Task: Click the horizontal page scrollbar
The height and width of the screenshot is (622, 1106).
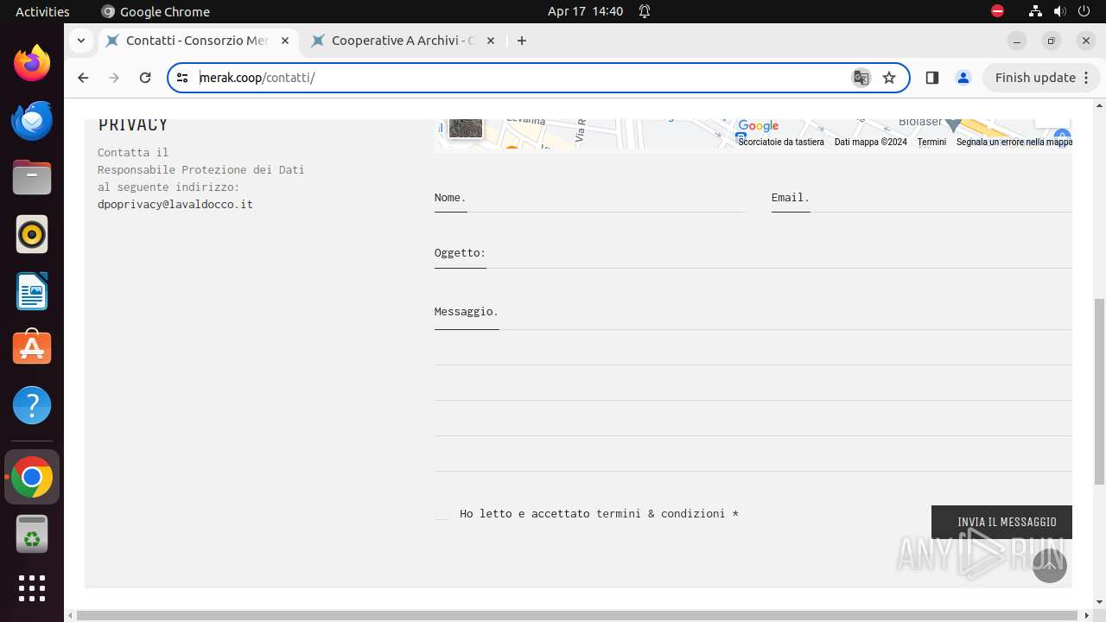Action: [577, 615]
